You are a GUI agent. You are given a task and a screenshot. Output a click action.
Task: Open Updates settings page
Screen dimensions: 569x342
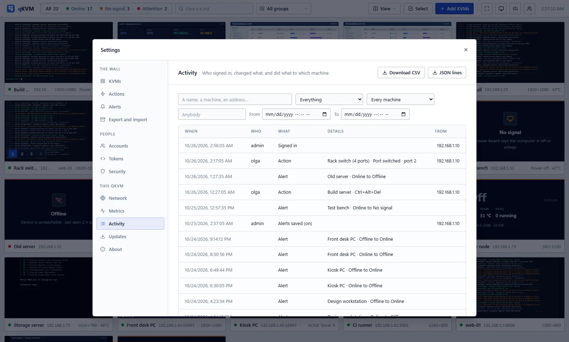click(x=130, y=236)
